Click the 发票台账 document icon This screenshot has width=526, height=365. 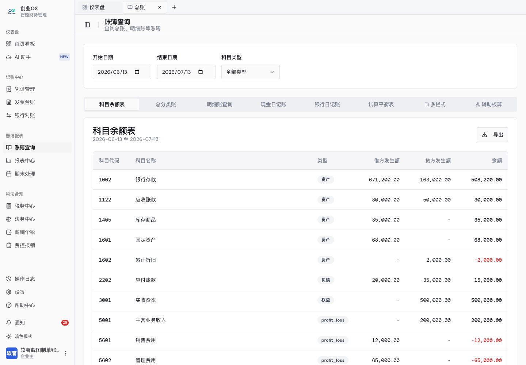[9, 102]
